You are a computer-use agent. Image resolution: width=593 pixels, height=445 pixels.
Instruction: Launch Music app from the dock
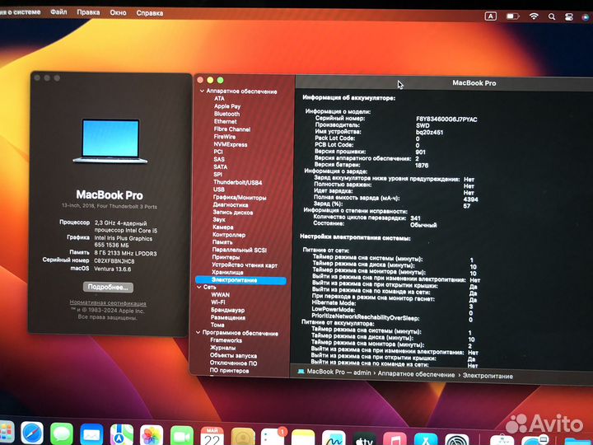[395, 439]
